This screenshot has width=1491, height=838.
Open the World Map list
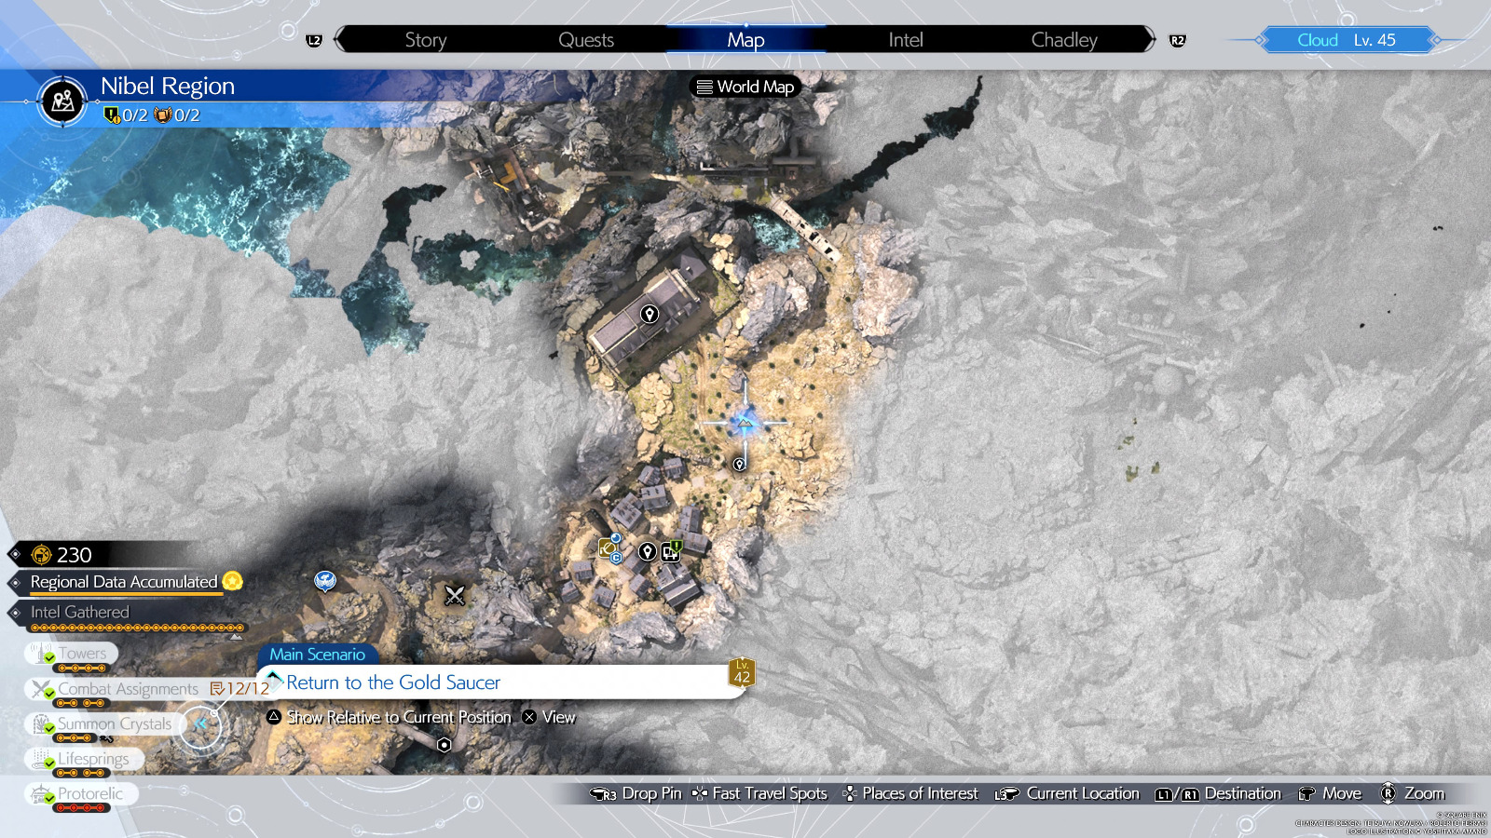[x=745, y=87]
